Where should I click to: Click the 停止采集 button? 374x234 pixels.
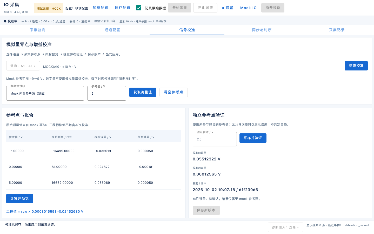[205, 8]
